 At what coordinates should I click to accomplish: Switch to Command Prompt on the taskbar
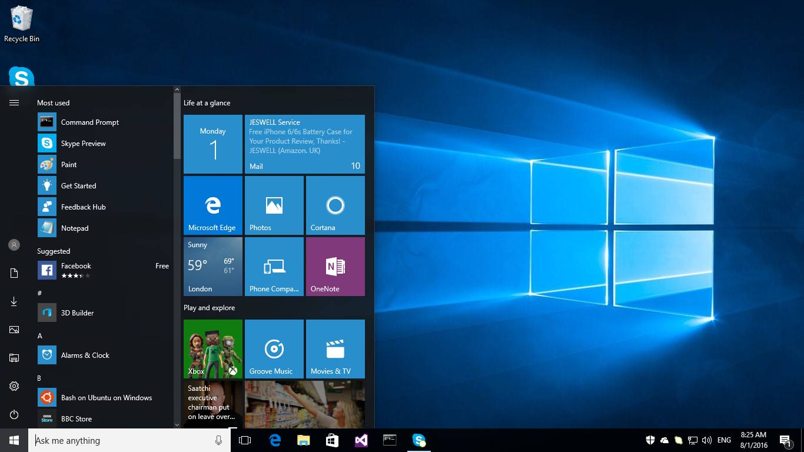(x=390, y=440)
